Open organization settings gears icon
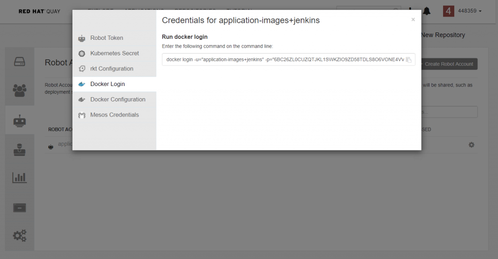This screenshot has height=259, width=498. click(19, 236)
